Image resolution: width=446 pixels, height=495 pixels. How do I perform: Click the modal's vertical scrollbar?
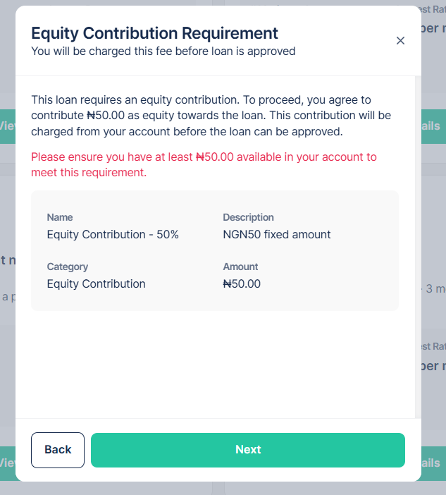coord(416,247)
